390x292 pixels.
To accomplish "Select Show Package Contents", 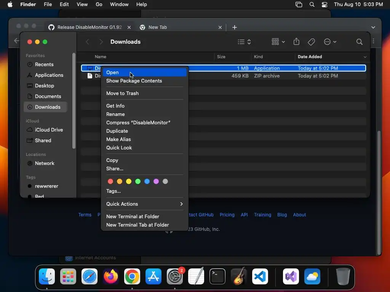I will click(144, 81).
